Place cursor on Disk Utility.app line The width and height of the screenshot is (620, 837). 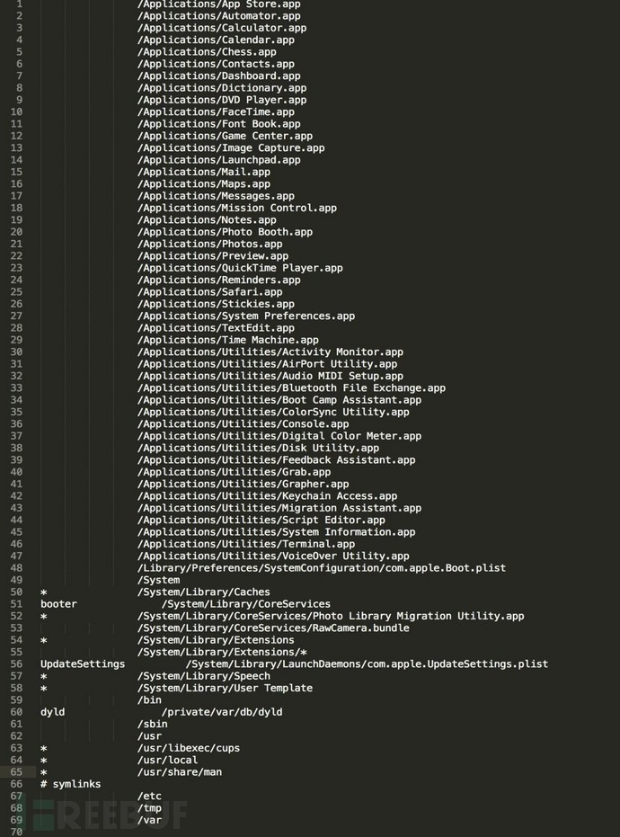point(258,448)
